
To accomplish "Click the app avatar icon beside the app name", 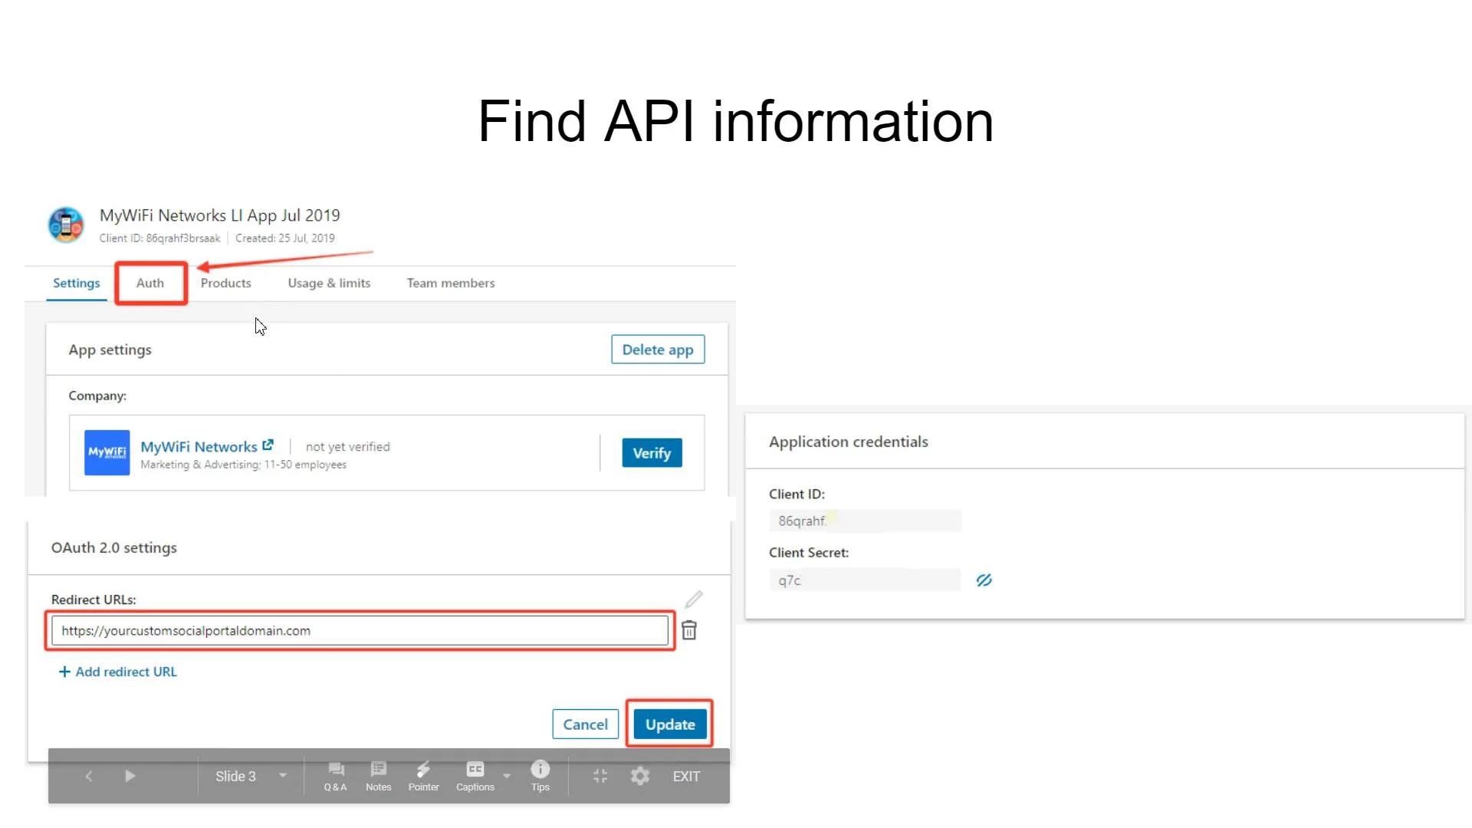I will [66, 225].
